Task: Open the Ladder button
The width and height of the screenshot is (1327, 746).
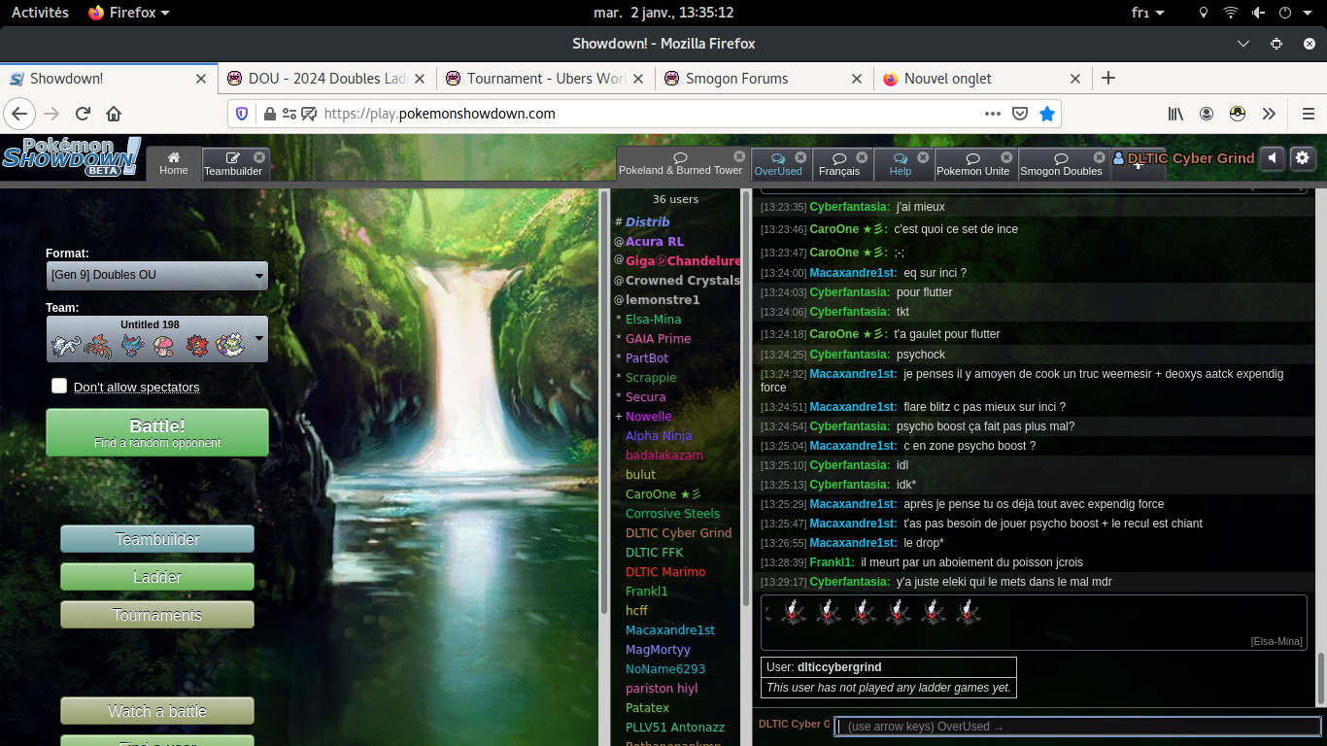Action: tap(157, 577)
